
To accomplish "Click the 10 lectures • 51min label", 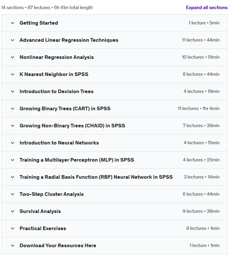I will tap(201, 57).
